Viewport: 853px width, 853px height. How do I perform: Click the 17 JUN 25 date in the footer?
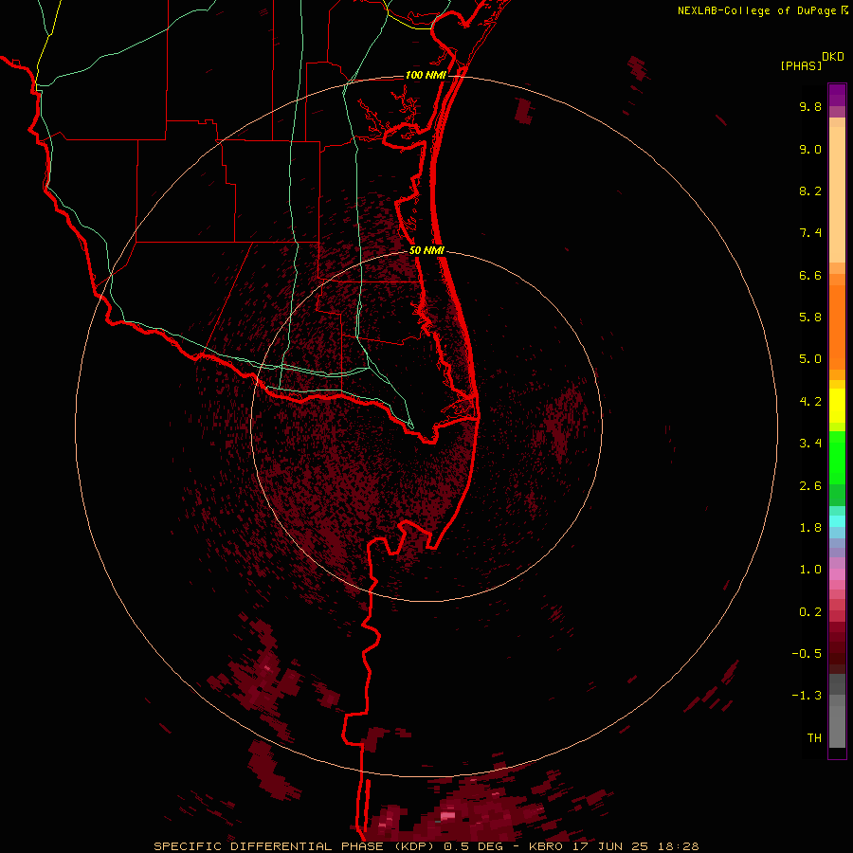609,846
